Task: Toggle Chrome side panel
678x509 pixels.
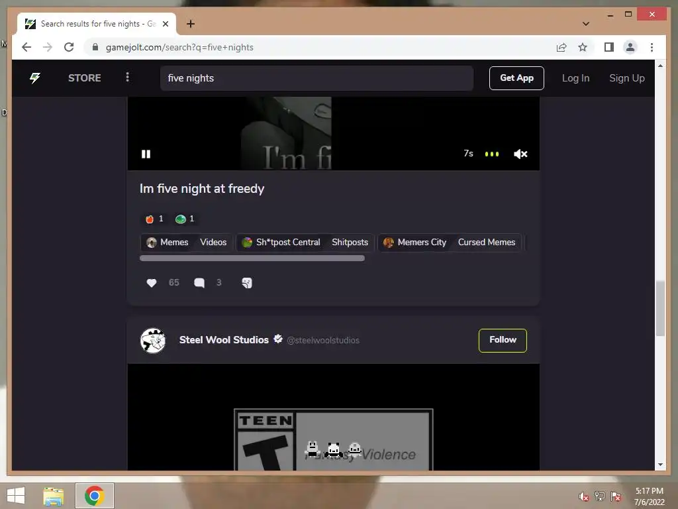Action: (x=609, y=47)
